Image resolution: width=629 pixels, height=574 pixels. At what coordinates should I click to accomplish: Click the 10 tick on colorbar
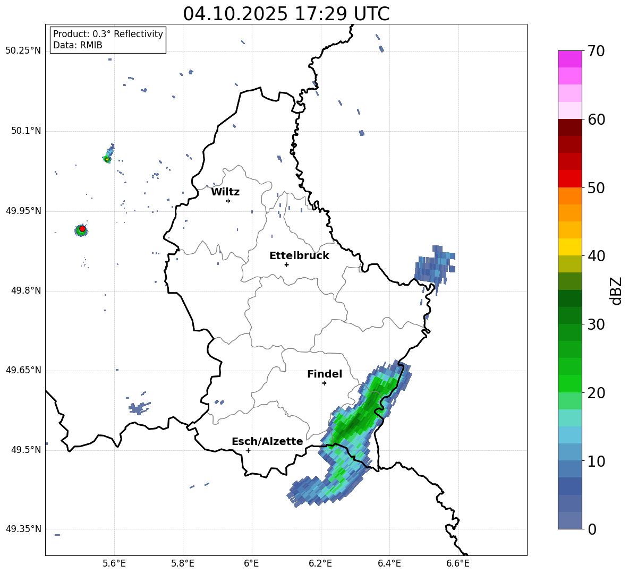[x=596, y=461]
